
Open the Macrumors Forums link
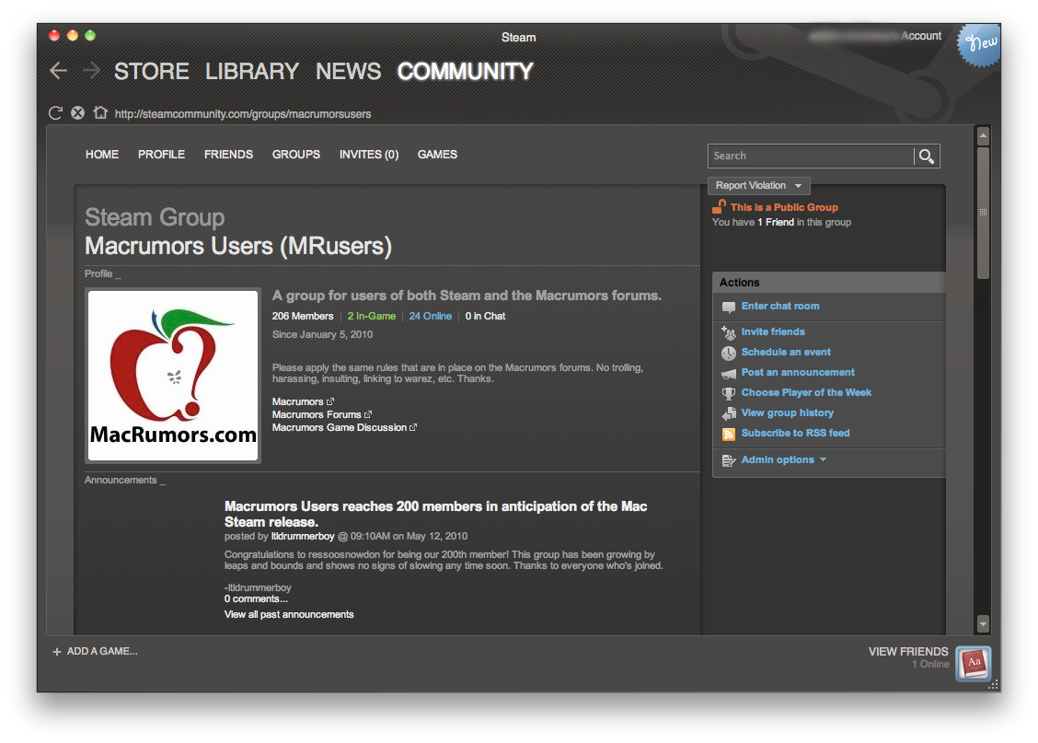(317, 414)
